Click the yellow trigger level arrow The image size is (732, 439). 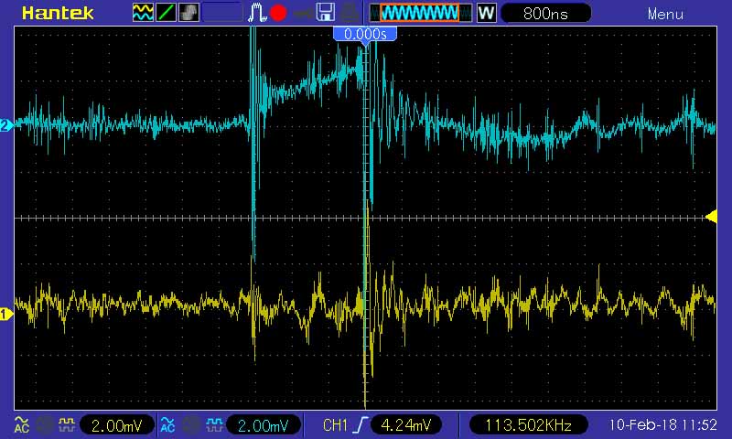pyautogui.click(x=711, y=217)
